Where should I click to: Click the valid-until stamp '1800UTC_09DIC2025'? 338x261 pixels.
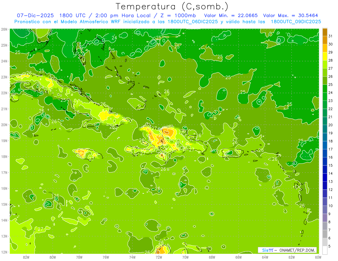(x=296, y=22)
